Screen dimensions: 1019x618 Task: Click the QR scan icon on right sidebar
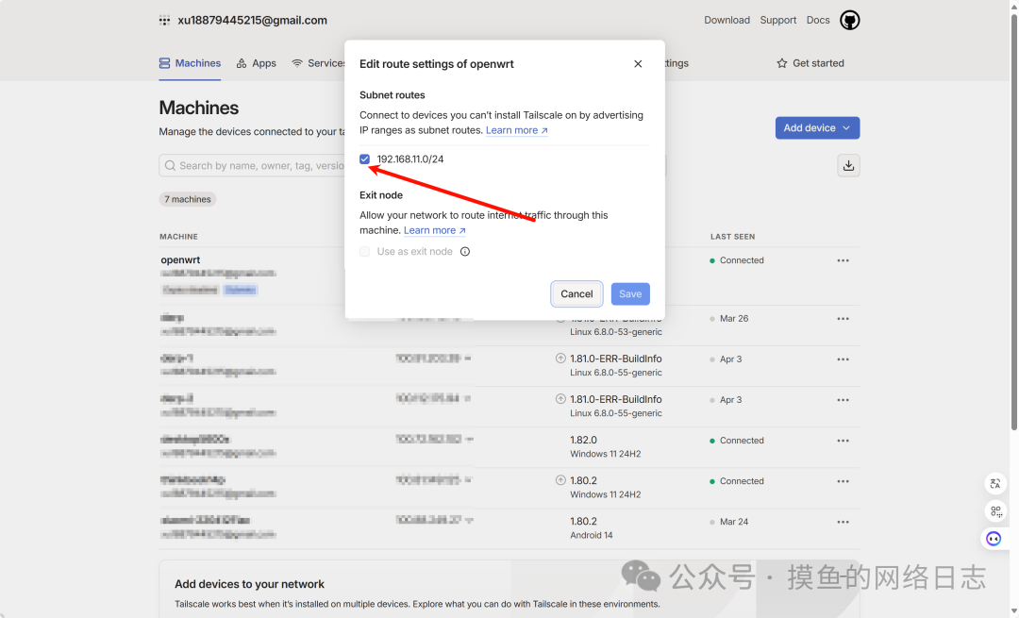point(994,511)
